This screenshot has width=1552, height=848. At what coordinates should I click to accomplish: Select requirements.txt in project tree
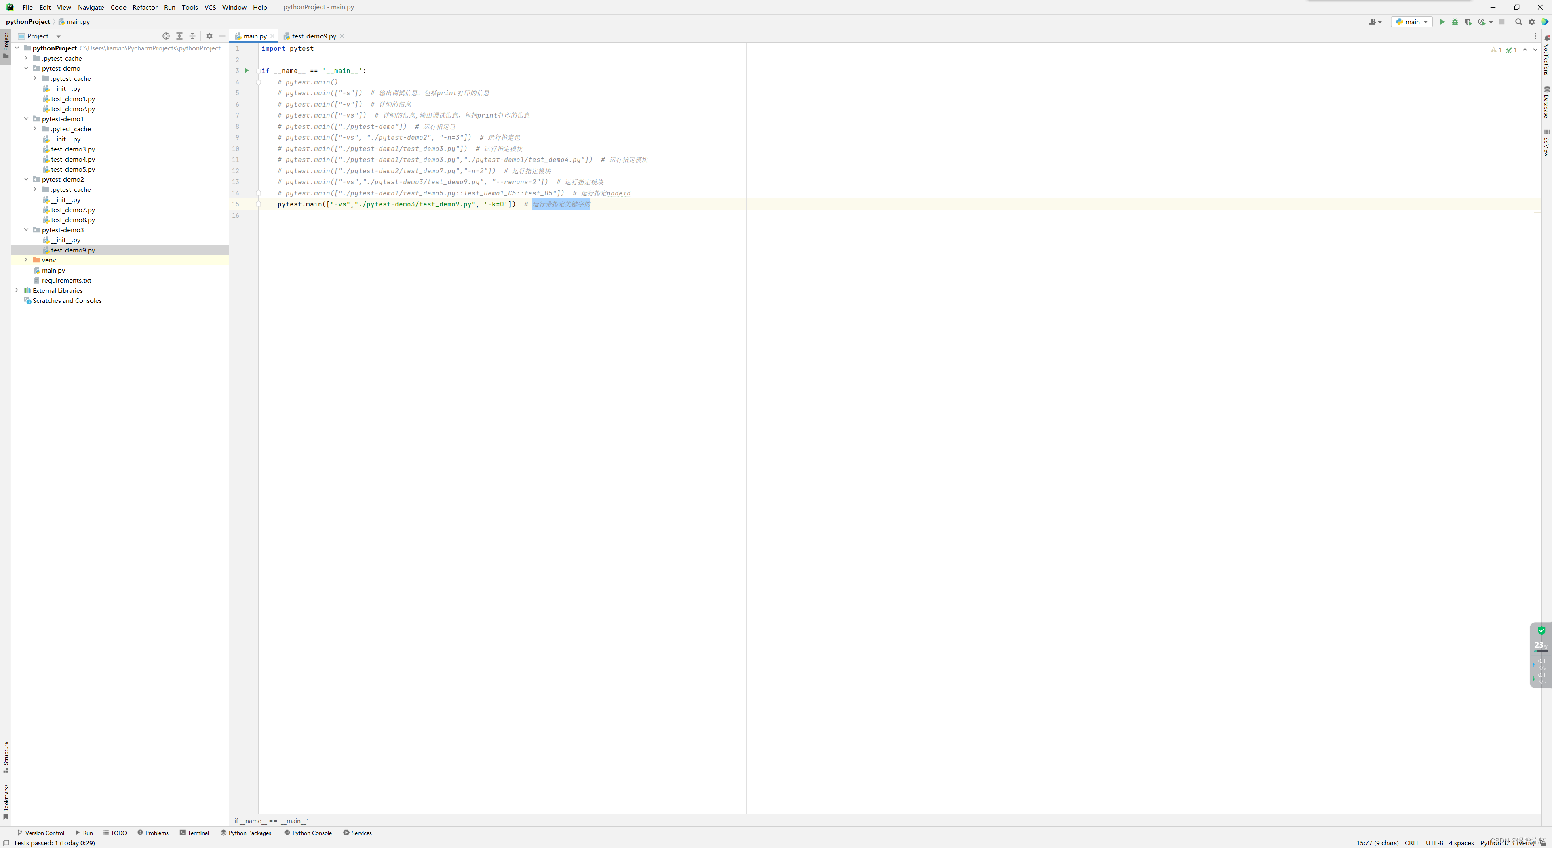click(x=66, y=280)
